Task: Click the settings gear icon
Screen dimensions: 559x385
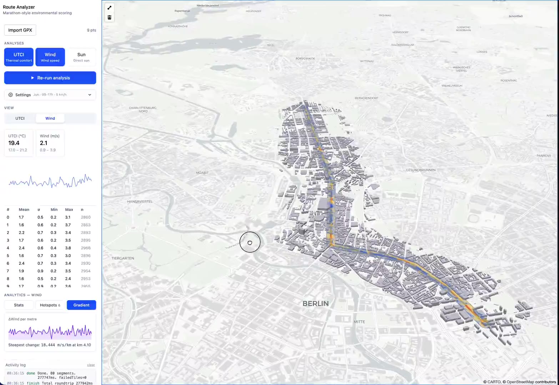Action: pyautogui.click(x=10, y=95)
